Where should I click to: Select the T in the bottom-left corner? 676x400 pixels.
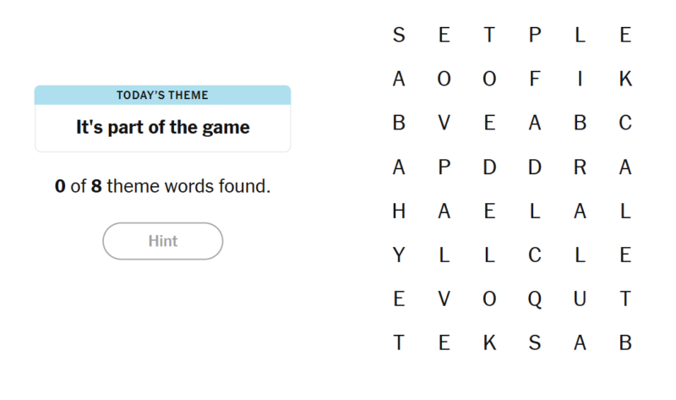399,343
